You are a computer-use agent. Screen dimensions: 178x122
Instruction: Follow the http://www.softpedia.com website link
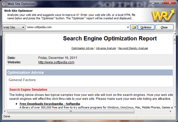pyautogui.click(x=56, y=62)
